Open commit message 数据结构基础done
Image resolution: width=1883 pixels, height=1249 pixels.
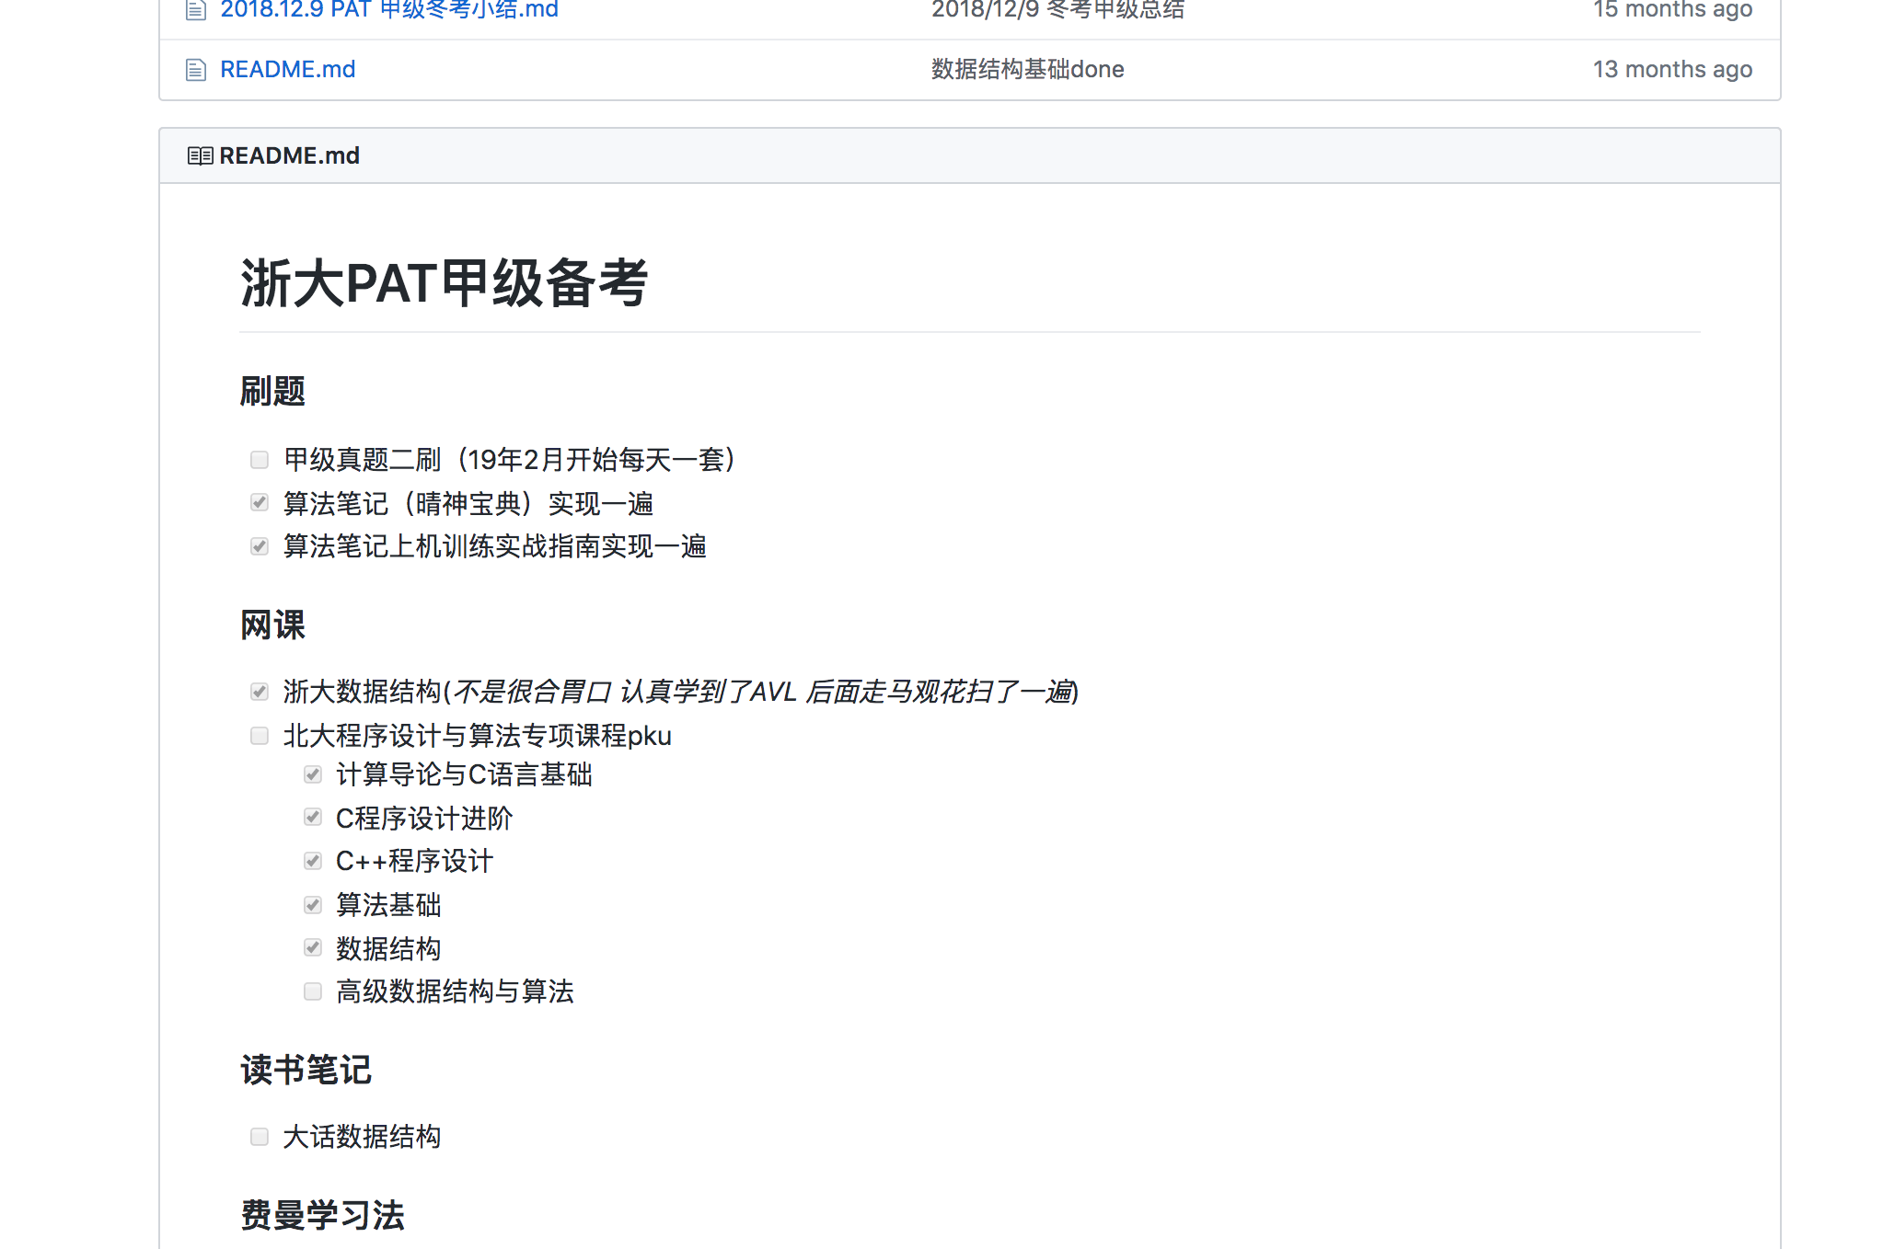click(x=1027, y=70)
